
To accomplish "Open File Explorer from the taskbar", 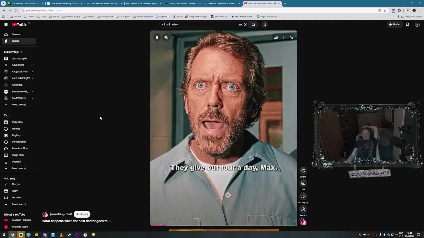I will (x=93, y=235).
